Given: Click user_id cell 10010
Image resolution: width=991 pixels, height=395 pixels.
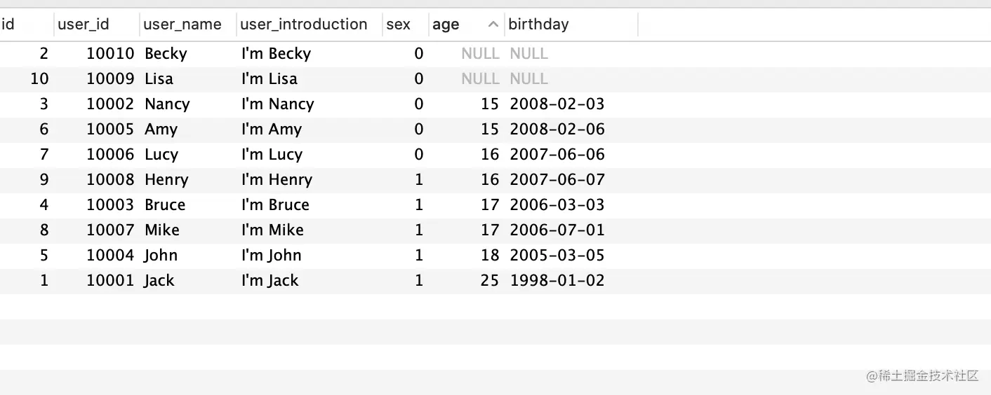Looking at the screenshot, I should (x=110, y=54).
